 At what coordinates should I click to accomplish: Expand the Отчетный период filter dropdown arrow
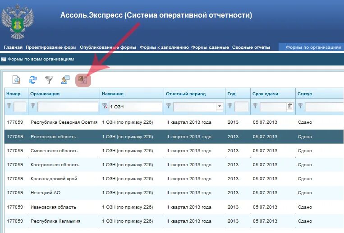(x=220, y=106)
